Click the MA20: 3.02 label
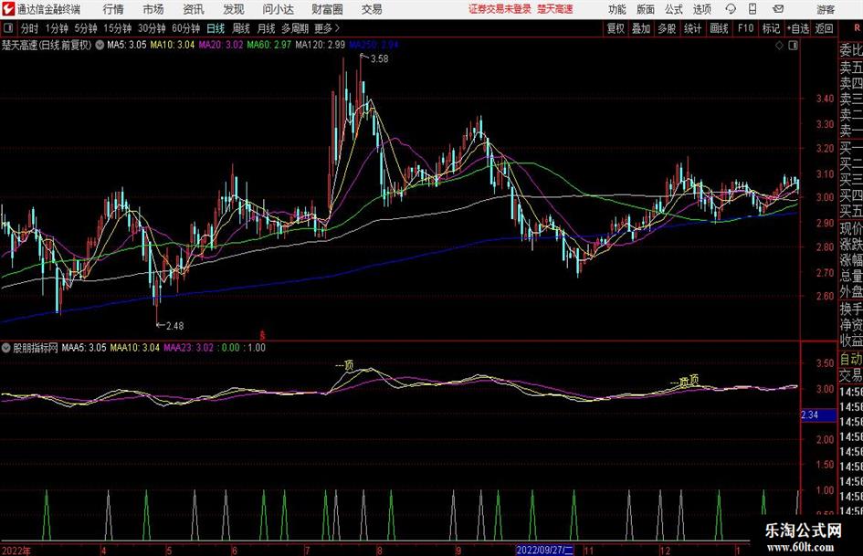Screen dimensions: 863x556 point(221,45)
